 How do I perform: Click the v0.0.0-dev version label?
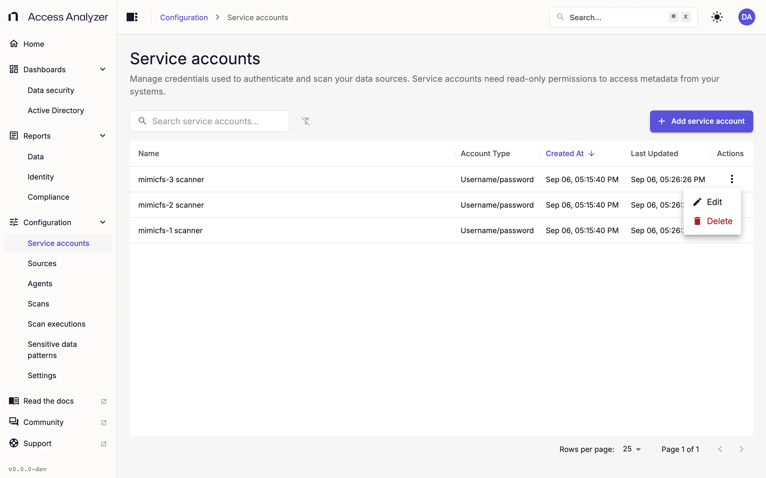coord(28,469)
